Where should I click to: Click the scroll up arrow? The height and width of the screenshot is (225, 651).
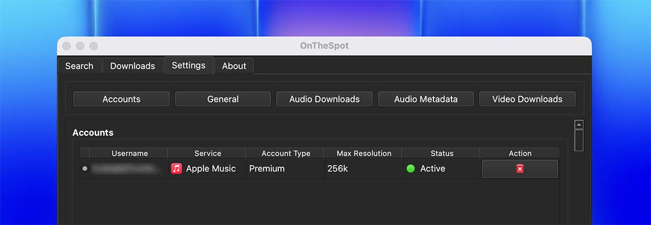click(579, 124)
